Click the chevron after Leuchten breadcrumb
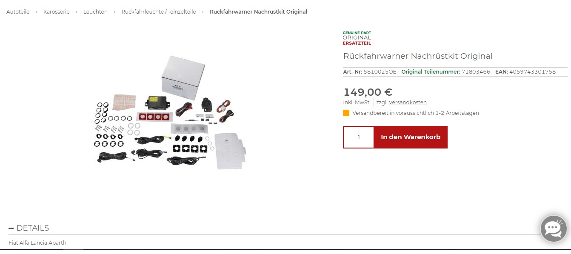Image resolution: width=571 pixels, height=254 pixels. tap(114, 12)
